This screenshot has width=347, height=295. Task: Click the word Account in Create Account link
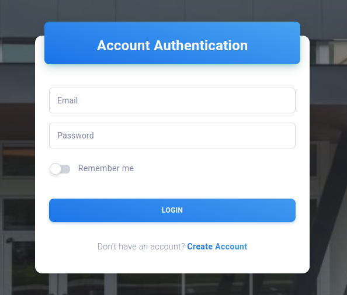coord(231,247)
